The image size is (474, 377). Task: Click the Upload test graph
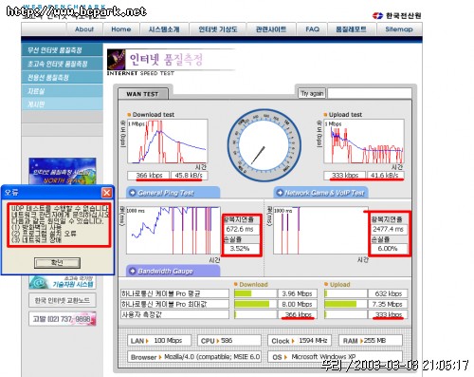point(364,141)
